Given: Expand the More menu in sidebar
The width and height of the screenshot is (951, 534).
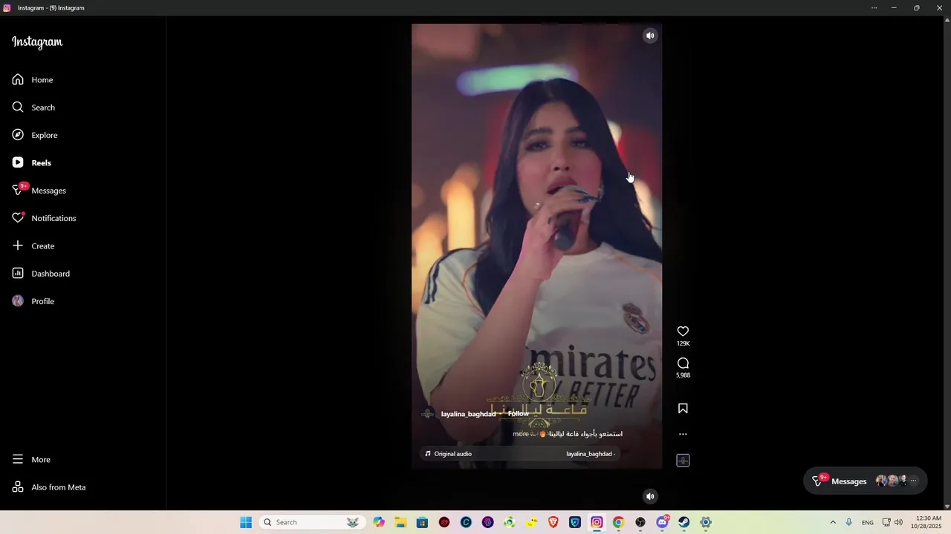Looking at the screenshot, I should (x=31, y=460).
